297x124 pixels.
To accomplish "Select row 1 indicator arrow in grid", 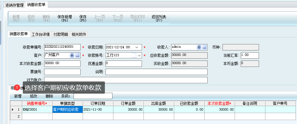I will (x=12, y=109).
